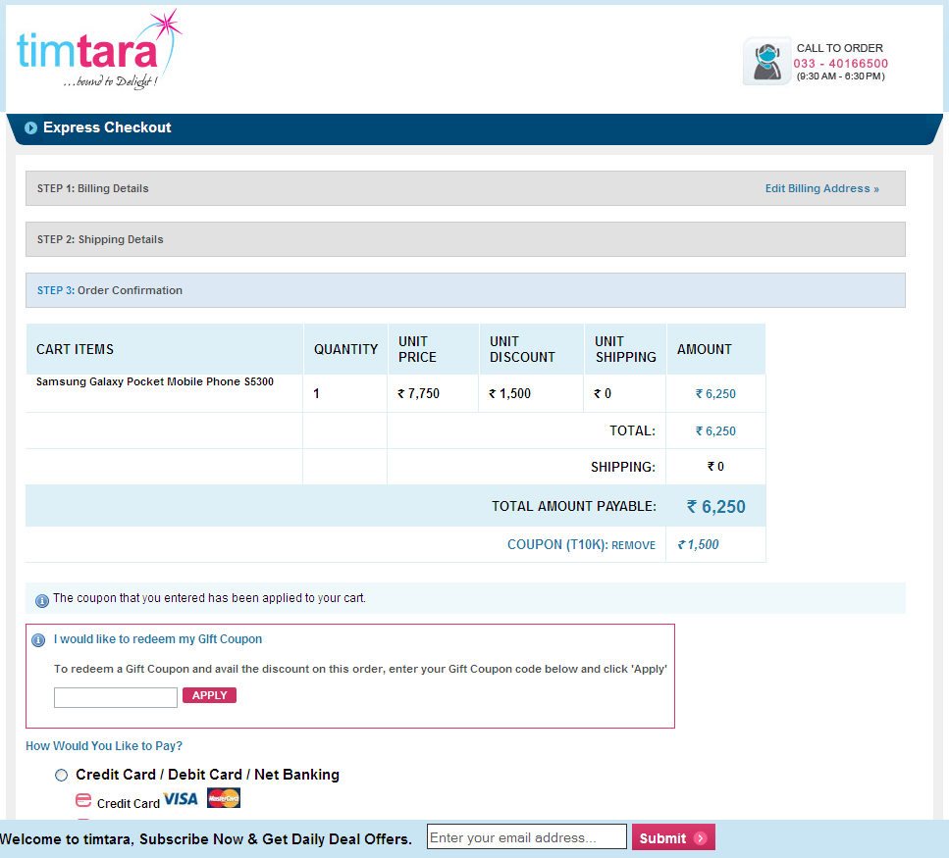This screenshot has width=949, height=858.
Task: Select Credit Card / Debit Card / Net Banking option
Action: point(61,776)
